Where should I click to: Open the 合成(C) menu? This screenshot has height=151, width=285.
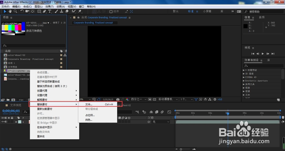click(x=27, y=7)
